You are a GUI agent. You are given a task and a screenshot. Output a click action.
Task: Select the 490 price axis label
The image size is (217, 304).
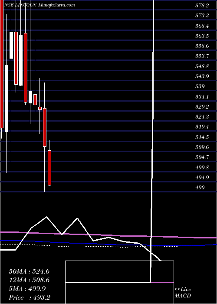point(200,188)
